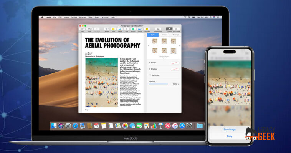291x153 pixels.
Task: Open Calendar from the Dock
Action: point(96,126)
